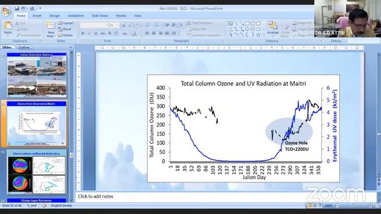This screenshot has height=214, width=381.
Task: Toggle bold formatting
Action: (x=83, y=33)
